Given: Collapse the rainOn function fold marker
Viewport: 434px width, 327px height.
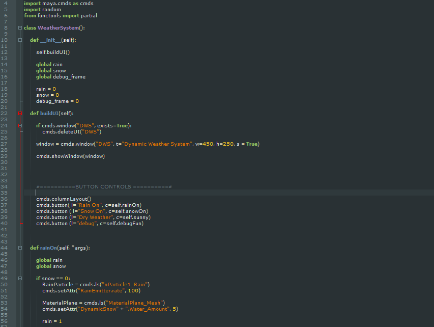Looking at the screenshot, I should point(19,248).
